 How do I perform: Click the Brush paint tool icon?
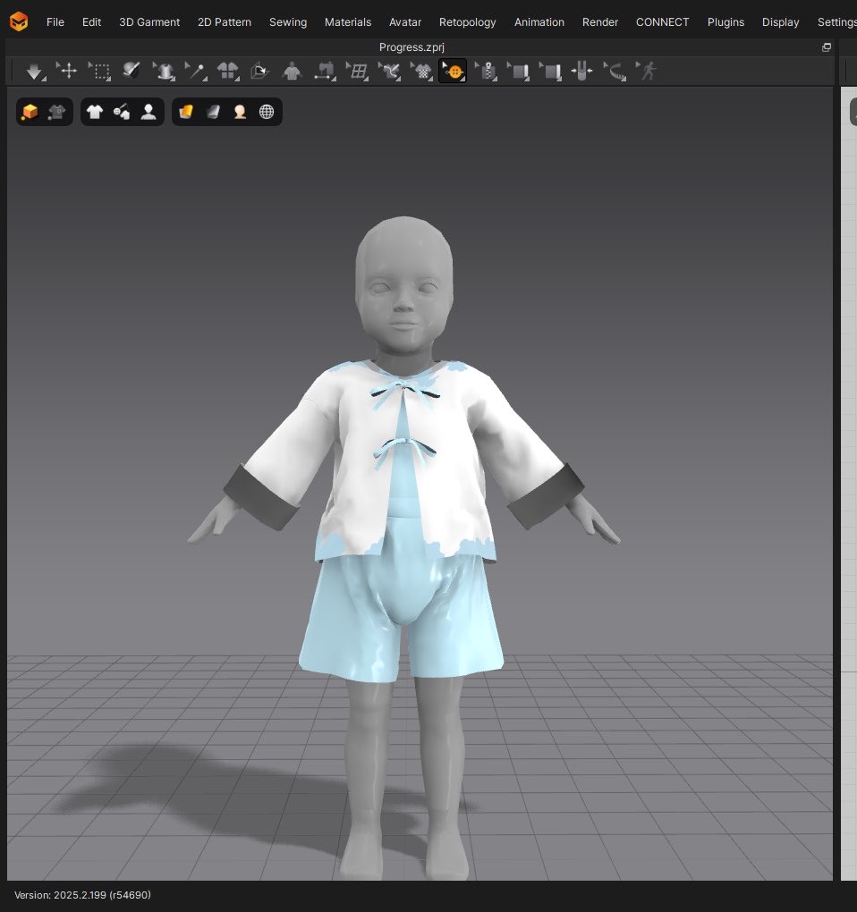click(x=132, y=71)
